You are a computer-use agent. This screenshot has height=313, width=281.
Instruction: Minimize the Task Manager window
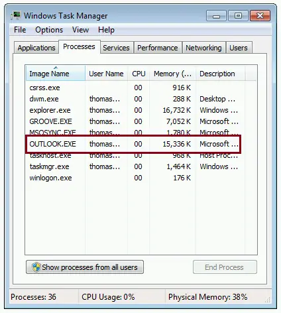(x=216, y=16)
